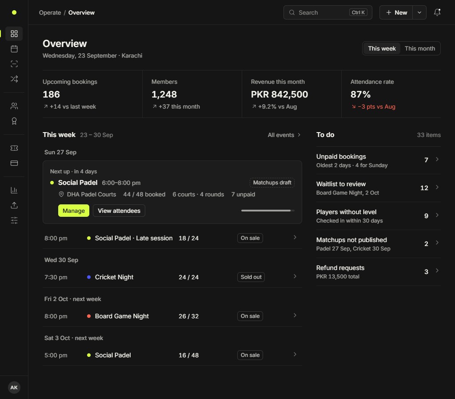Select the award badge icon in sidebar
The image size is (455, 399).
point(14,121)
